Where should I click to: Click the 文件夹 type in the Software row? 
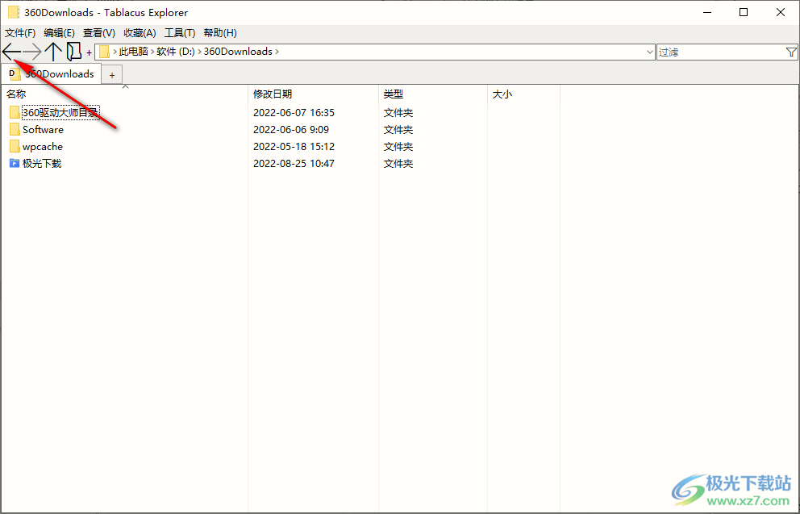coord(398,130)
